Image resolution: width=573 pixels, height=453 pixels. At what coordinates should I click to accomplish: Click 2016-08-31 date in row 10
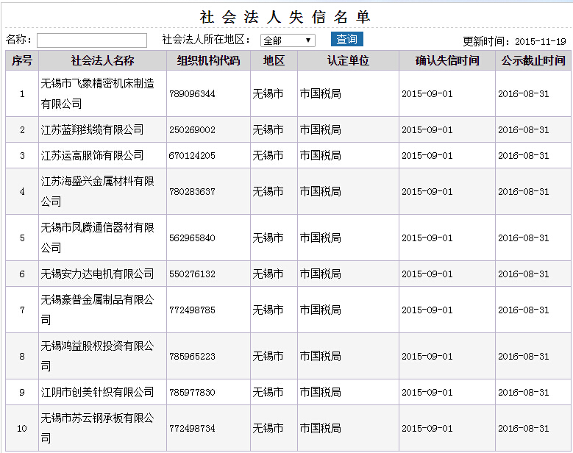pyautogui.click(x=523, y=428)
